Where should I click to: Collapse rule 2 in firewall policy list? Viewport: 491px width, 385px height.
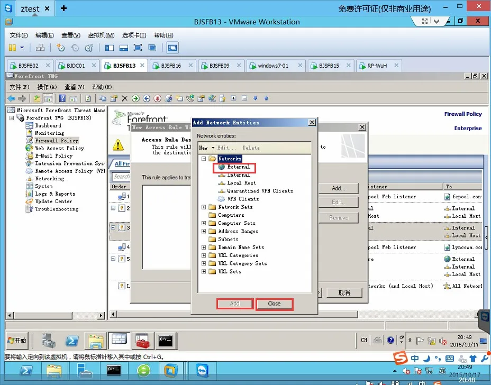coord(113,208)
